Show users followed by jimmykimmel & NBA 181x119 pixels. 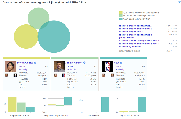tap(139, 44)
